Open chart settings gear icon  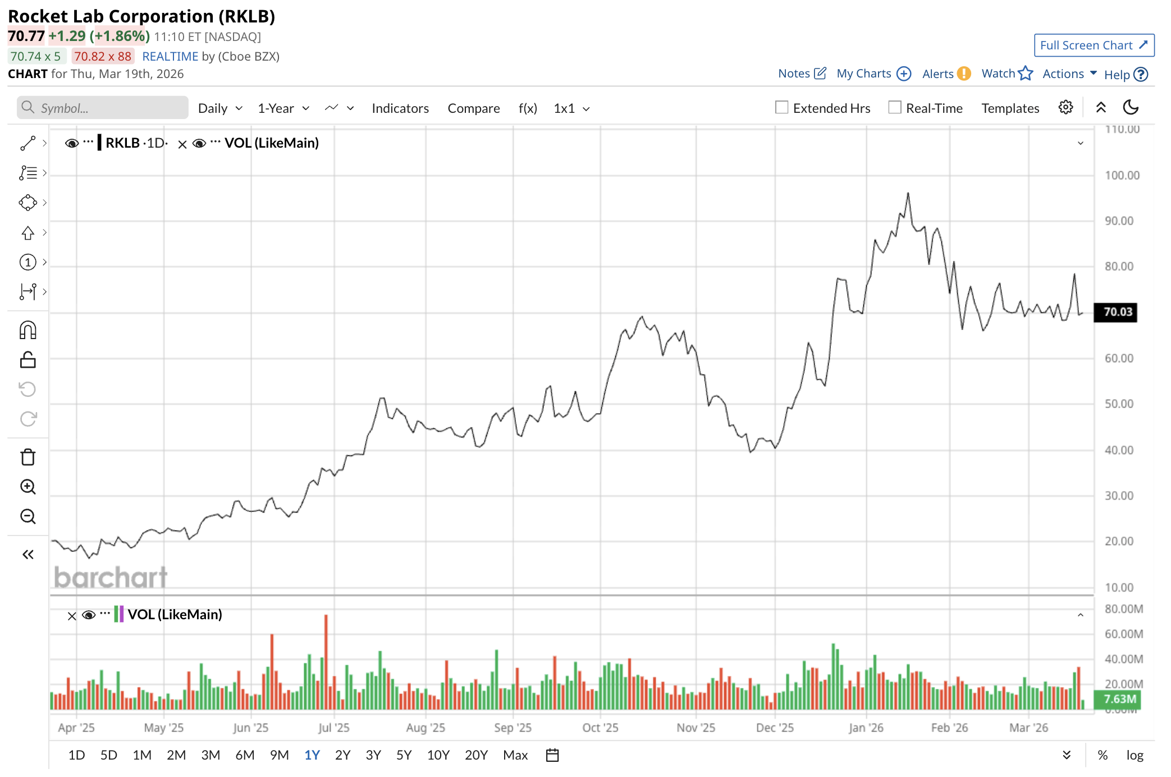click(x=1065, y=108)
